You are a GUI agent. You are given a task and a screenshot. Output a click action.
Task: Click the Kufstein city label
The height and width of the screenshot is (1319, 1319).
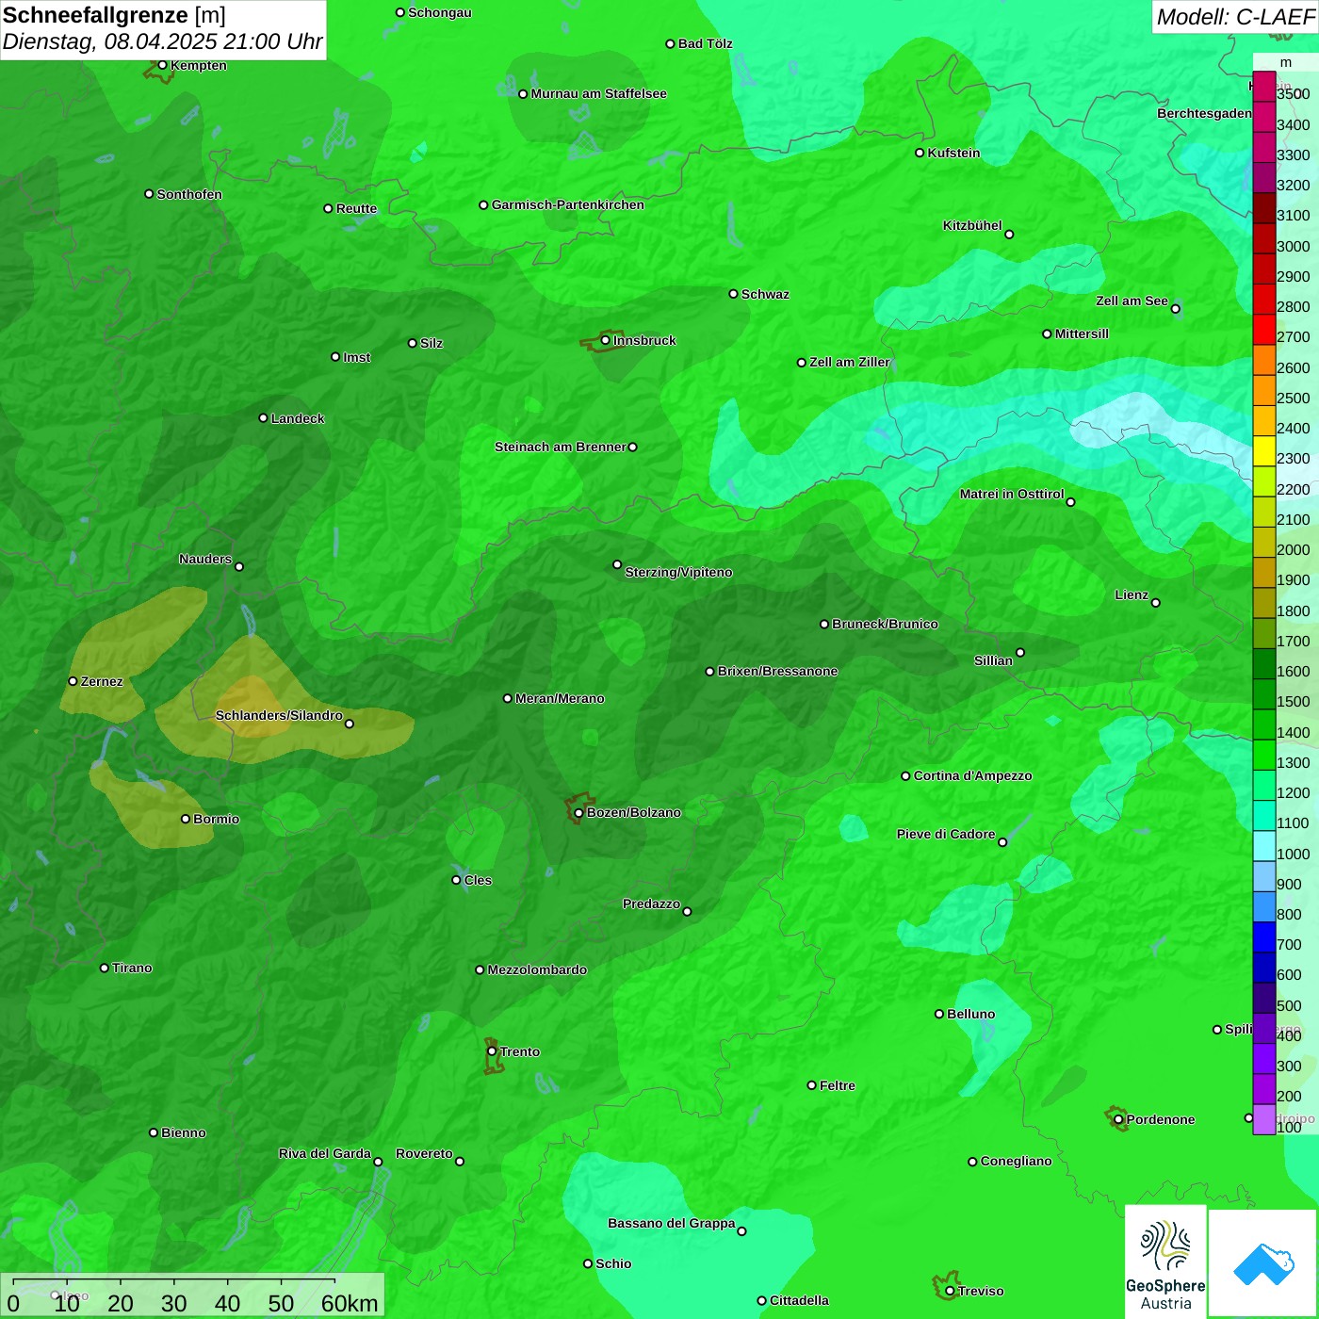(x=953, y=153)
